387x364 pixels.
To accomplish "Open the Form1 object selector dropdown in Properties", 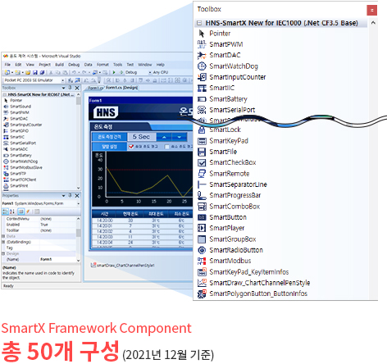I will click(x=78, y=203).
